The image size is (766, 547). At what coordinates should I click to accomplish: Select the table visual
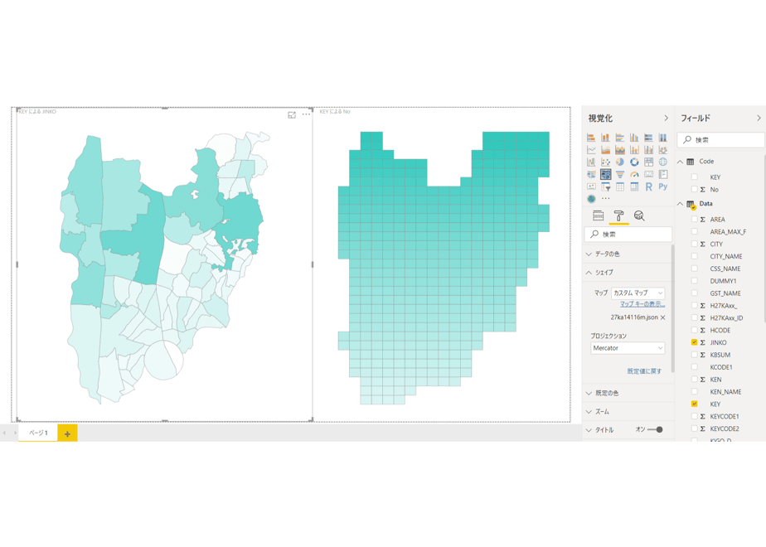[x=620, y=186]
